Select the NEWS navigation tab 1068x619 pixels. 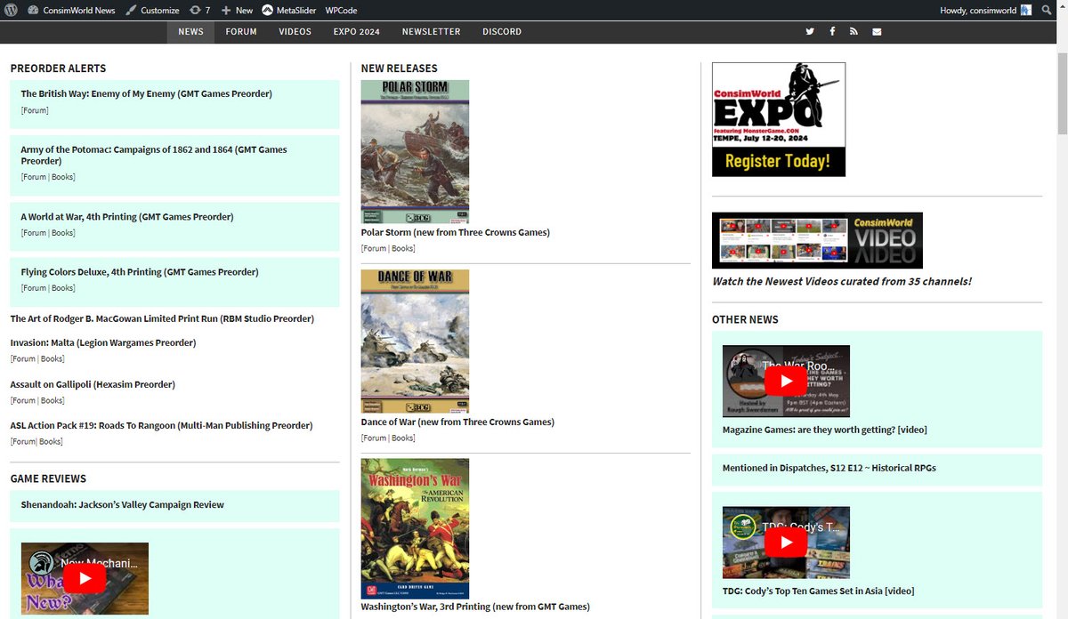(x=190, y=31)
